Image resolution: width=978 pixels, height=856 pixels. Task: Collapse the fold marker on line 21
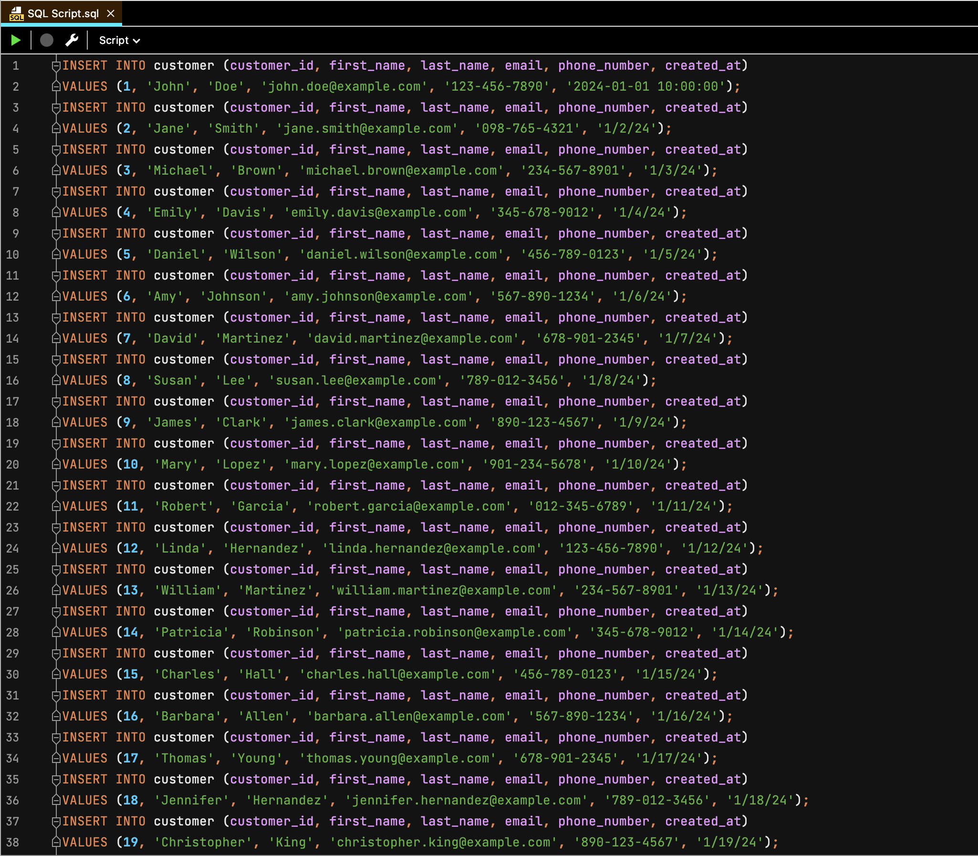pyautogui.click(x=56, y=486)
